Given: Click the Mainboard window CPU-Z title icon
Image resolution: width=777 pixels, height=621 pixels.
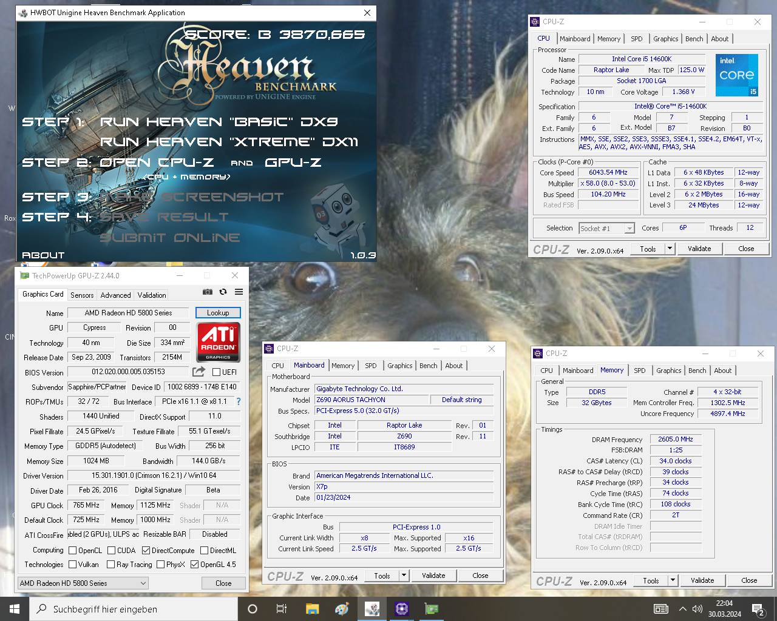Looking at the screenshot, I should coord(269,348).
